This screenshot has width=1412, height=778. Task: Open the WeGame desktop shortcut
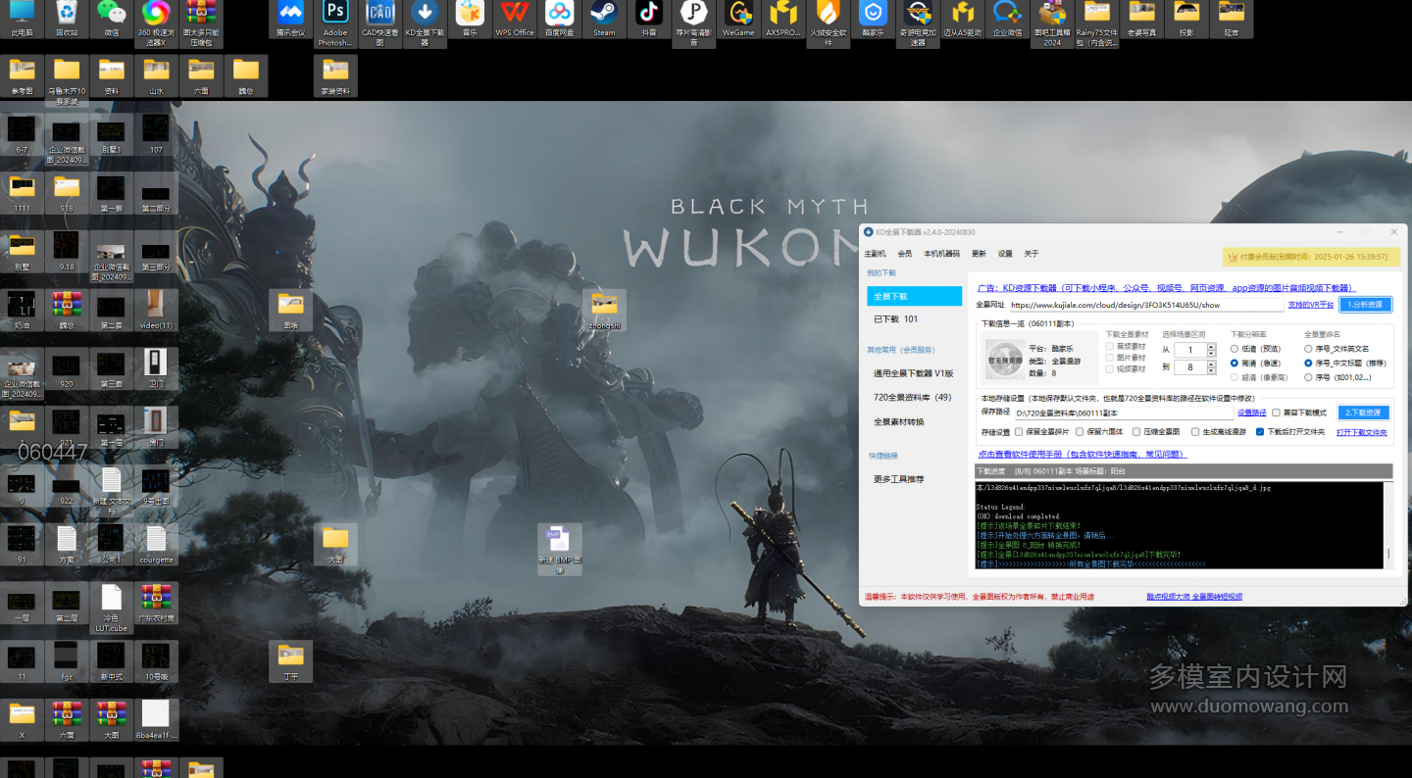pos(738,14)
